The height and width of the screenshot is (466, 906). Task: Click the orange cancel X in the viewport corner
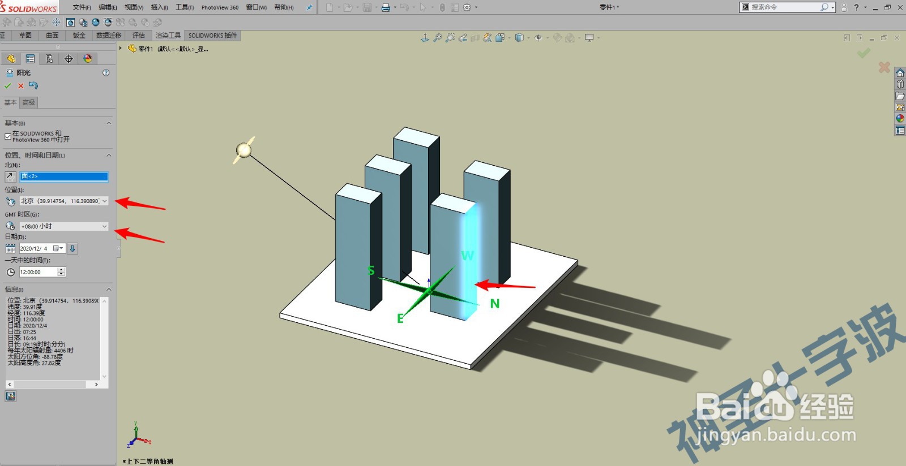tap(884, 67)
